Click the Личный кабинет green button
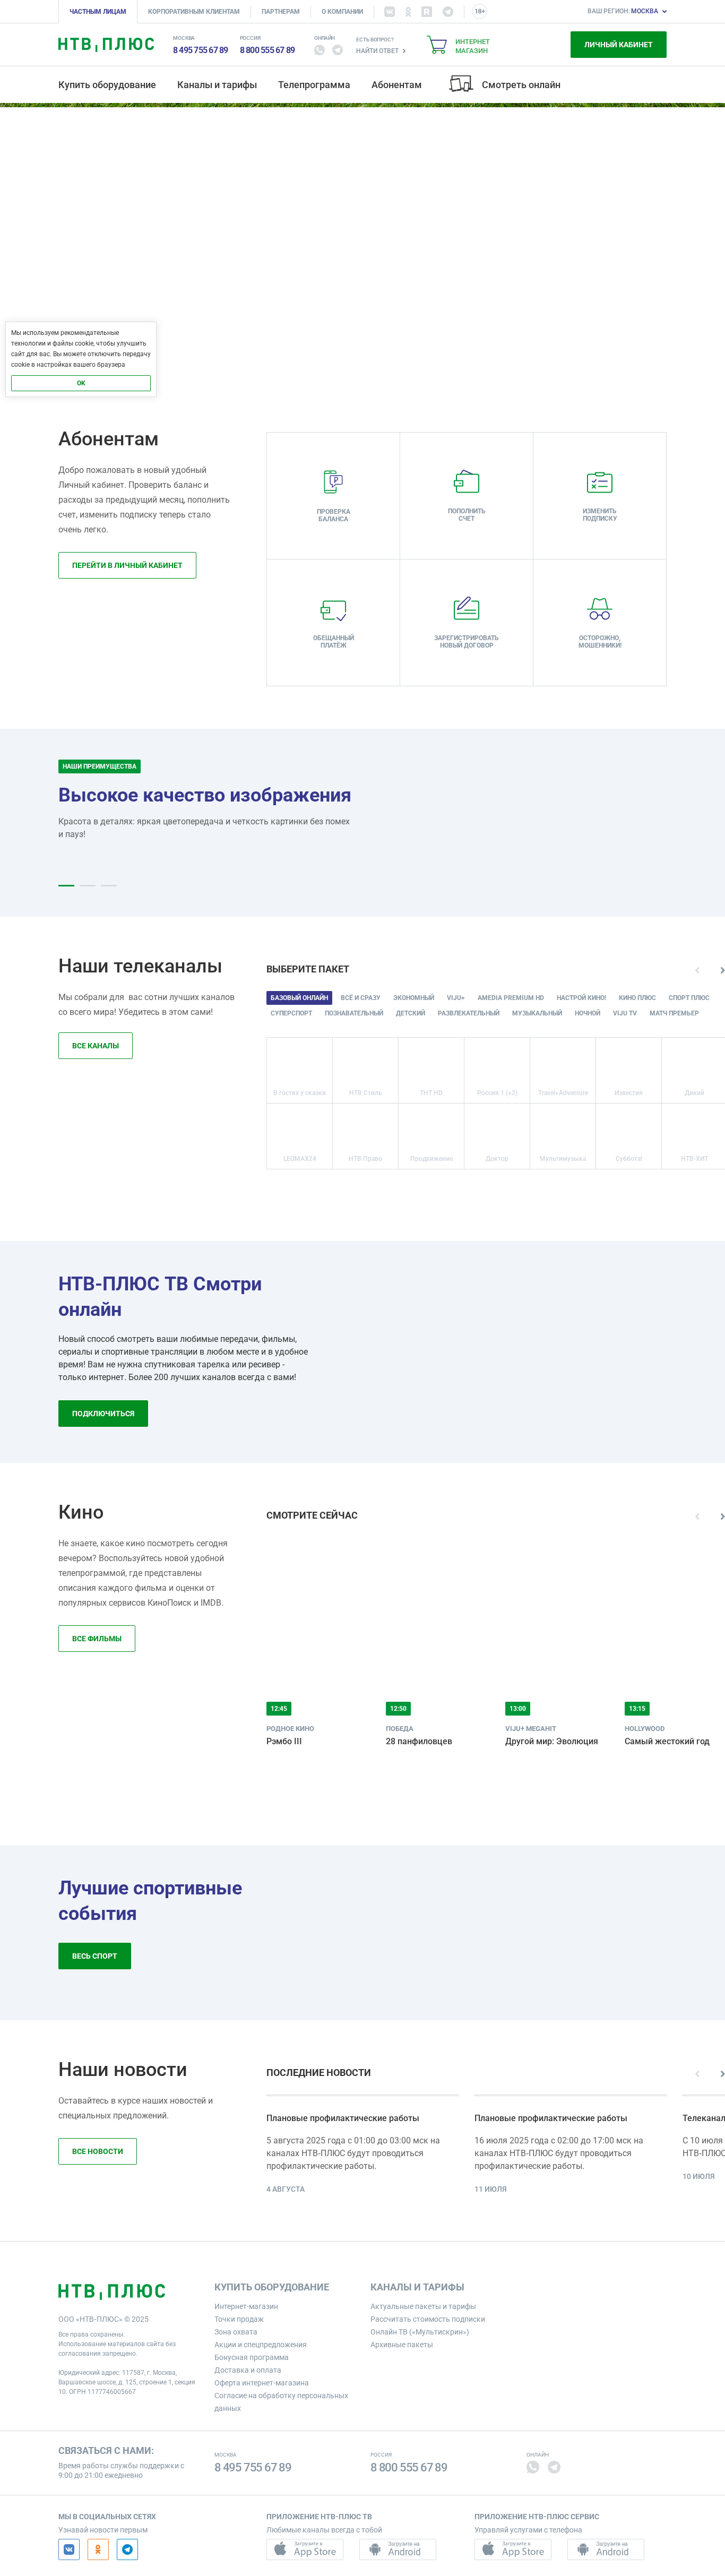 618,45
